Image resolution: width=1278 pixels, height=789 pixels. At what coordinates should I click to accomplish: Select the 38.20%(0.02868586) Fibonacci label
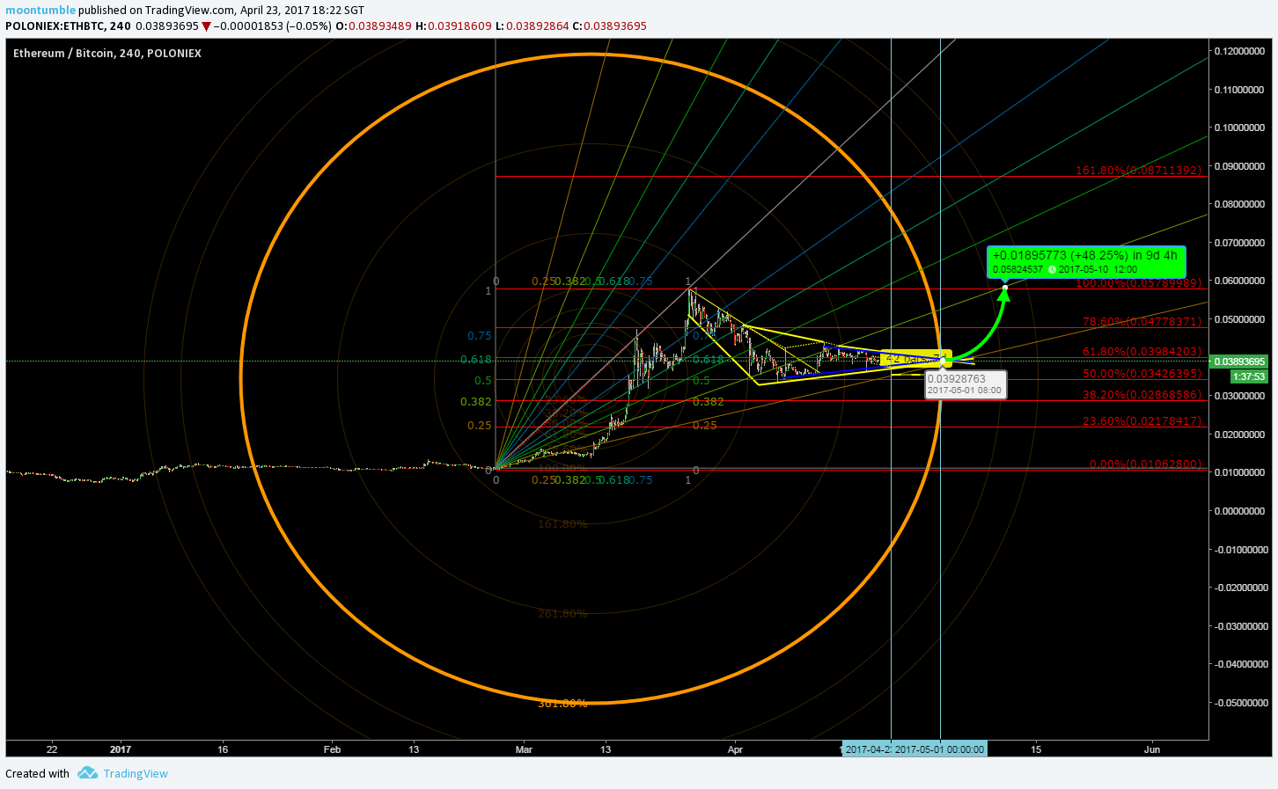pos(1142,395)
